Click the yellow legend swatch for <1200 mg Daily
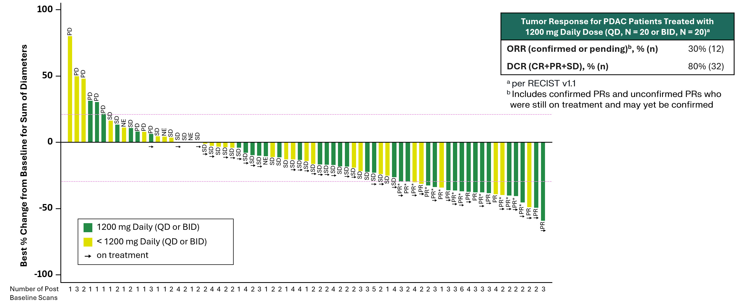Image resolution: width=735 pixels, height=301 pixels. tap(88, 242)
